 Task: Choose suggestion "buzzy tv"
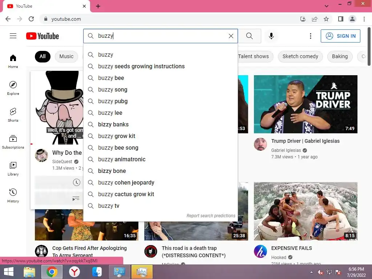[160, 206]
